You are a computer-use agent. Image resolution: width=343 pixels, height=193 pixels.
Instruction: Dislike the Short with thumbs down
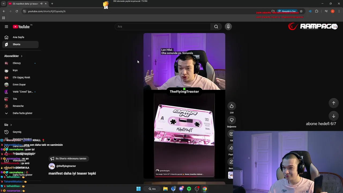pyautogui.click(x=232, y=120)
